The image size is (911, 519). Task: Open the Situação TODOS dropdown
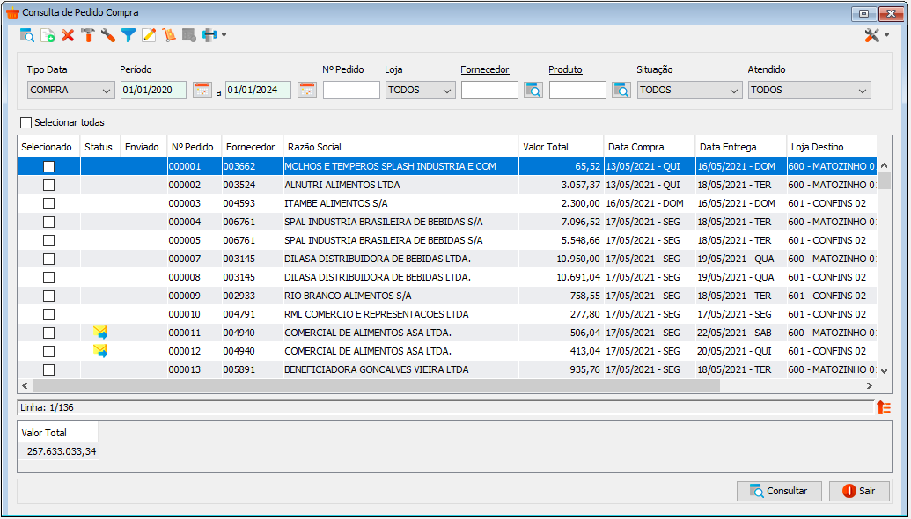(x=690, y=90)
